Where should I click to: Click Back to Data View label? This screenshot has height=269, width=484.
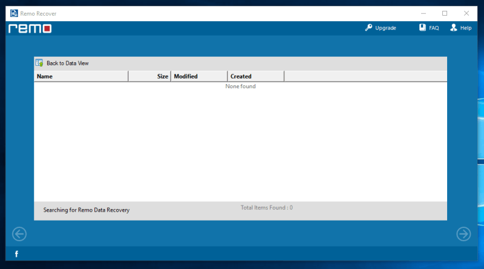coord(68,63)
